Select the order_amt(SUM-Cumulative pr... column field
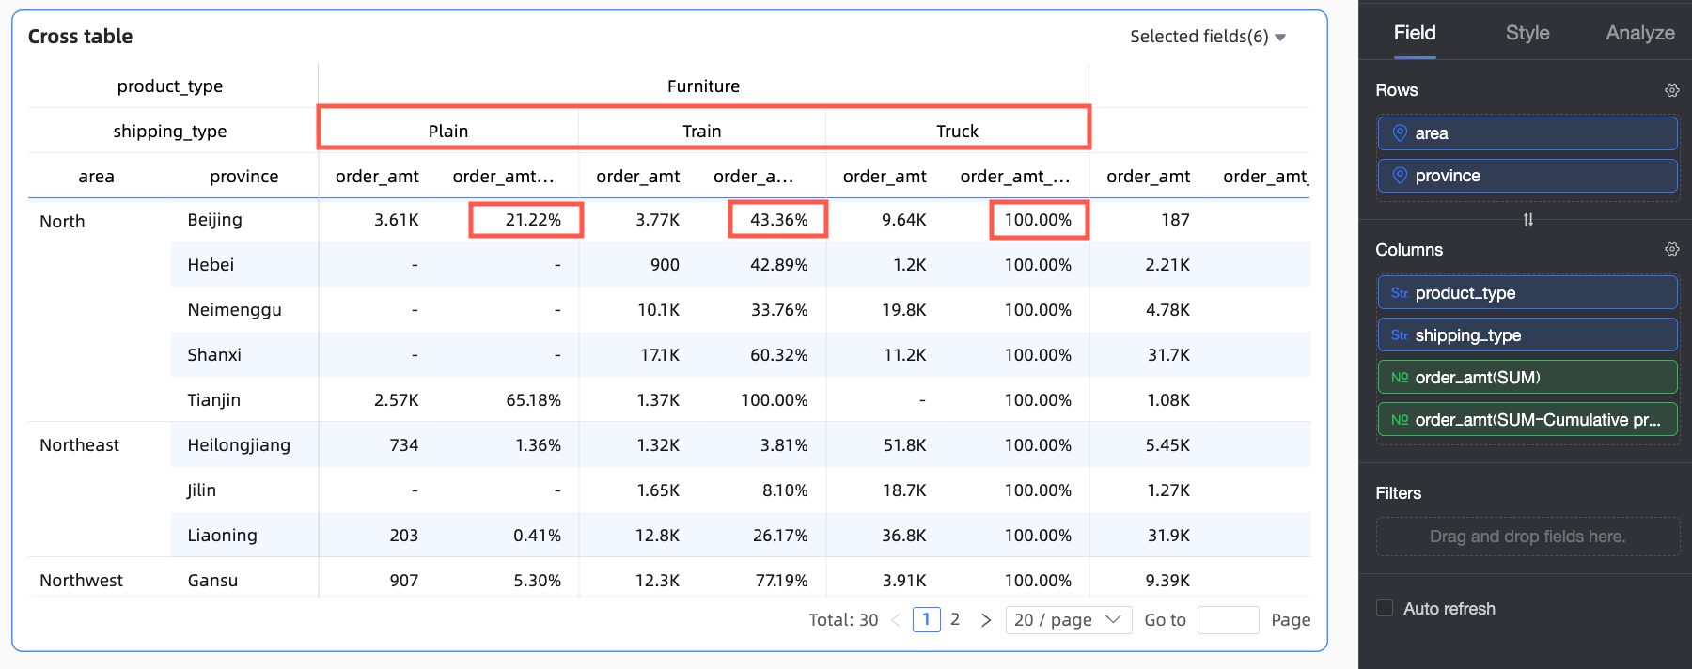 click(1527, 420)
